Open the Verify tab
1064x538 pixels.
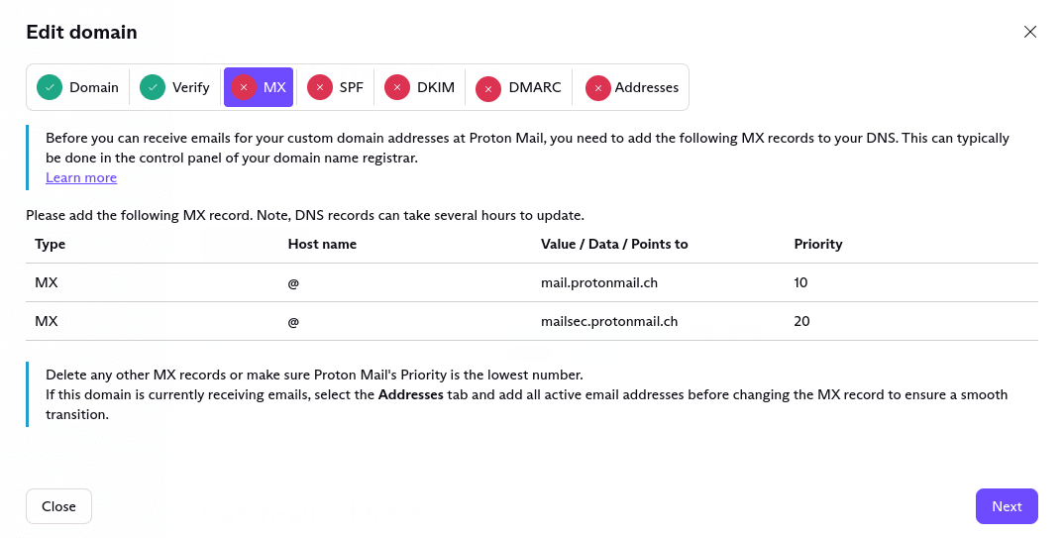(174, 87)
